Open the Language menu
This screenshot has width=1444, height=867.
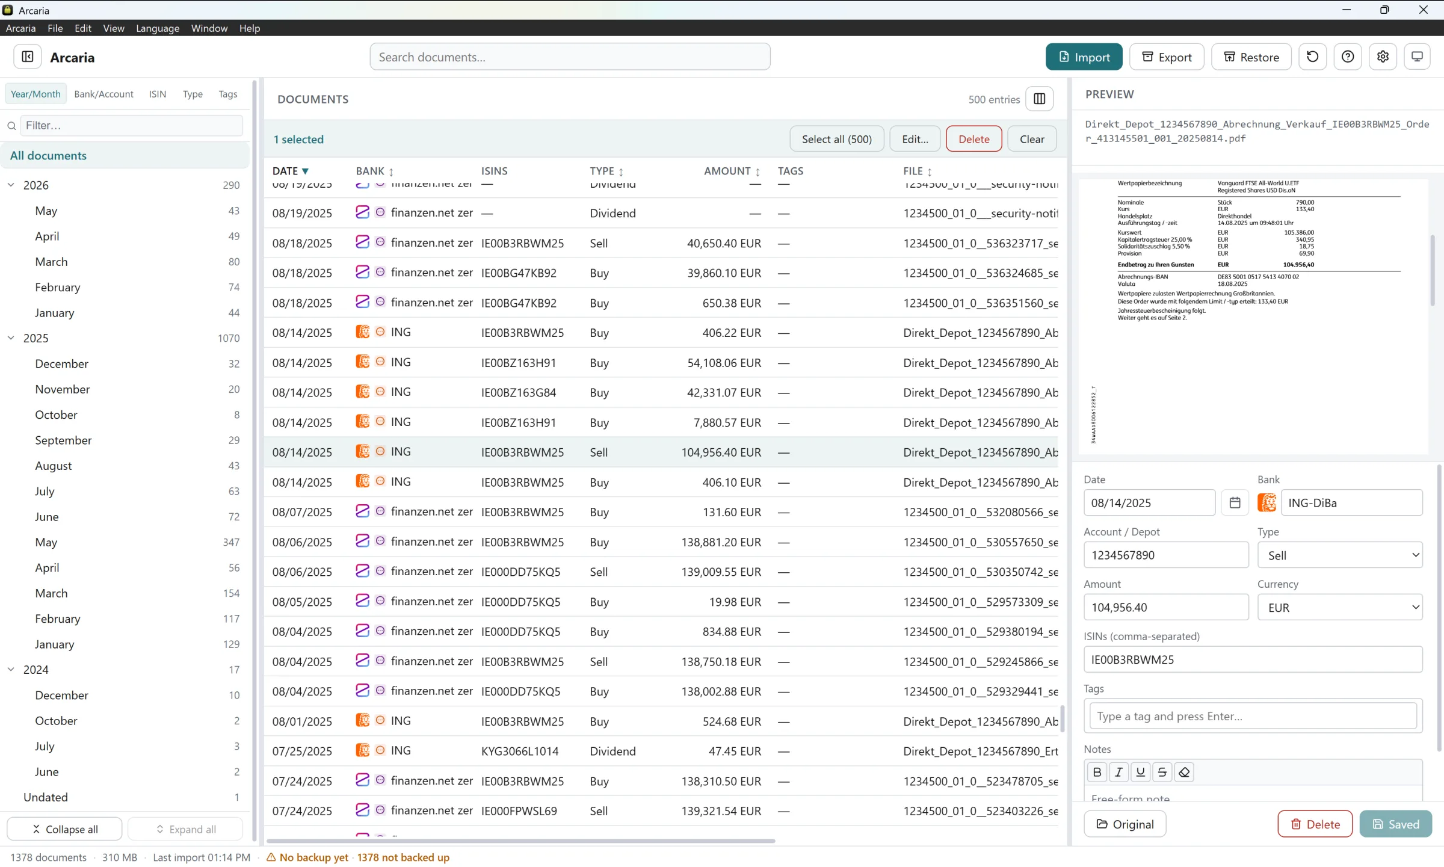point(158,28)
